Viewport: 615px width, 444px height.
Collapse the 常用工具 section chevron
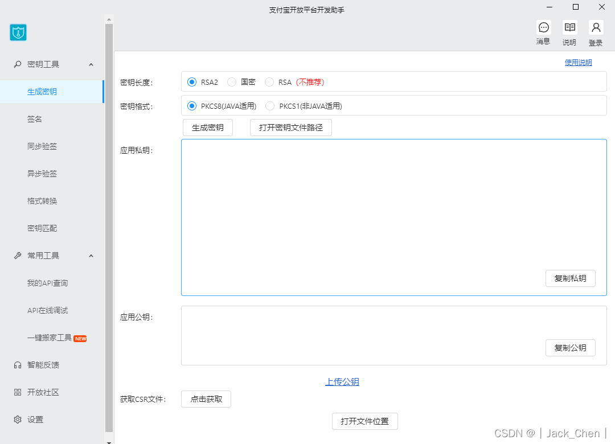(91, 256)
